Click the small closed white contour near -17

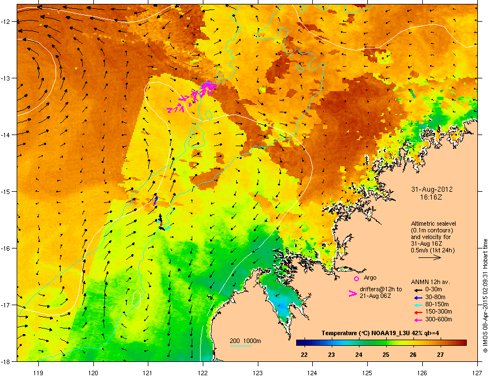136,299
